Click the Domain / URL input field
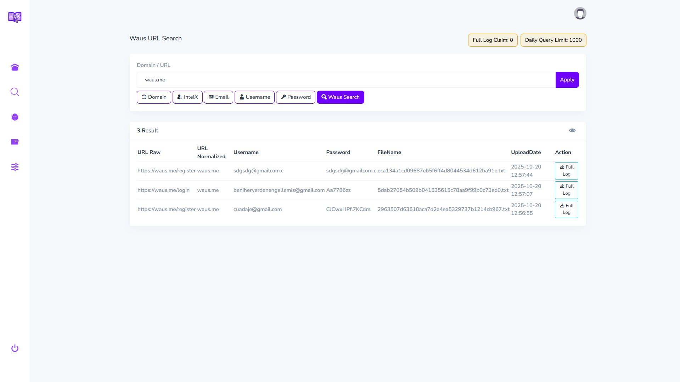 [346, 80]
